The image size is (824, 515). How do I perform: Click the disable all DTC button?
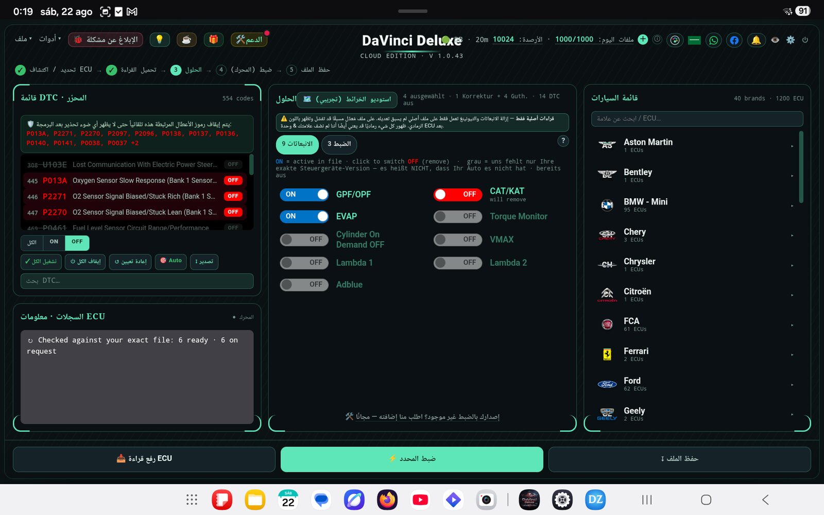pyautogui.click(x=85, y=262)
